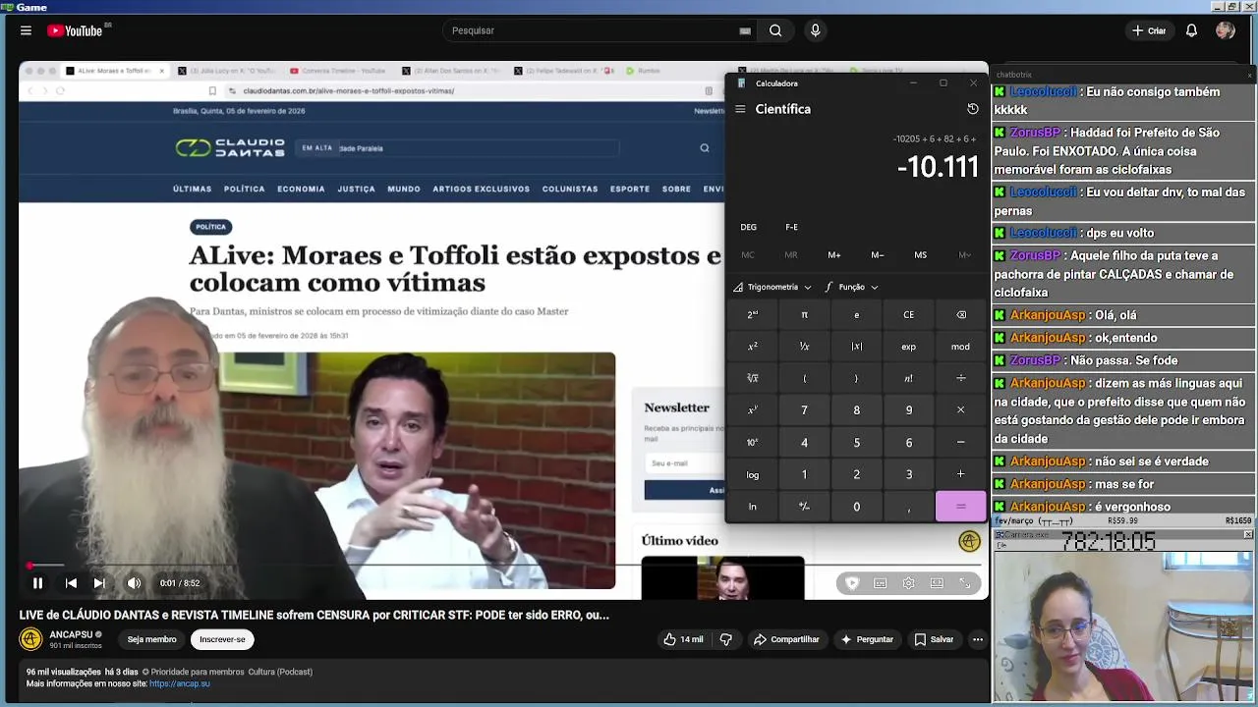Skip to the next video
The width and height of the screenshot is (1258, 707).
(x=99, y=583)
